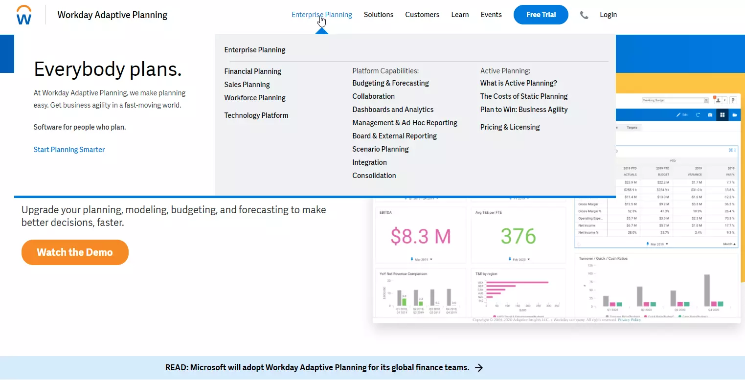This screenshot has width=745, height=380.
Task: Open The Costs of Static Planning link
Action: (x=524, y=96)
